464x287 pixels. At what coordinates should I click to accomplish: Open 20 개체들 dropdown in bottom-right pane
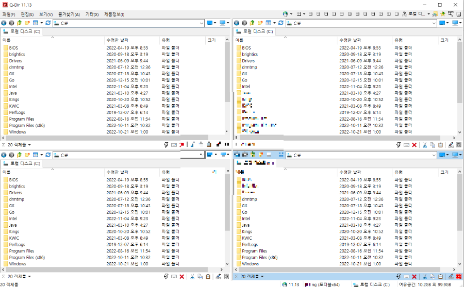(x=262, y=277)
